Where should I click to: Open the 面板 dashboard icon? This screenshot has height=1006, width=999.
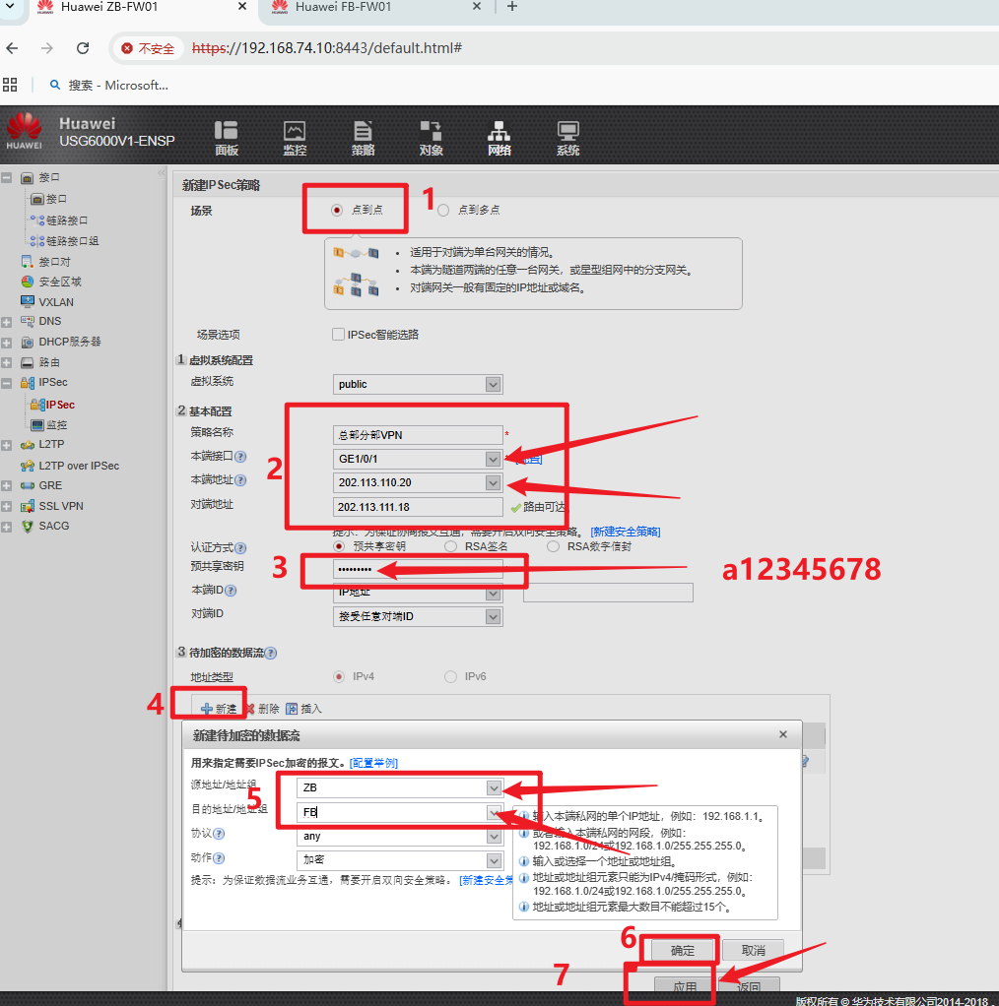tap(227, 138)
